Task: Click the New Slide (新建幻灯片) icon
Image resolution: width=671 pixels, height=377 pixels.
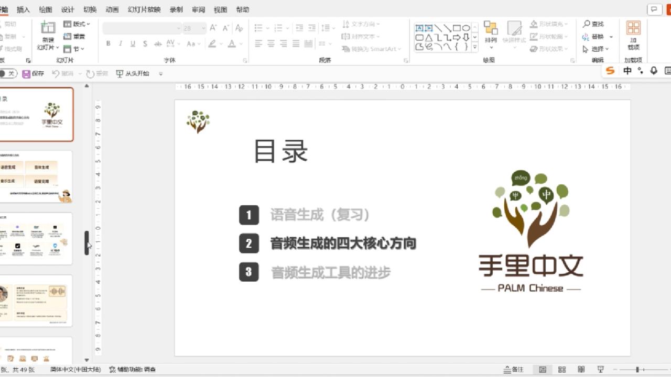Action: [x=48, y=27]
